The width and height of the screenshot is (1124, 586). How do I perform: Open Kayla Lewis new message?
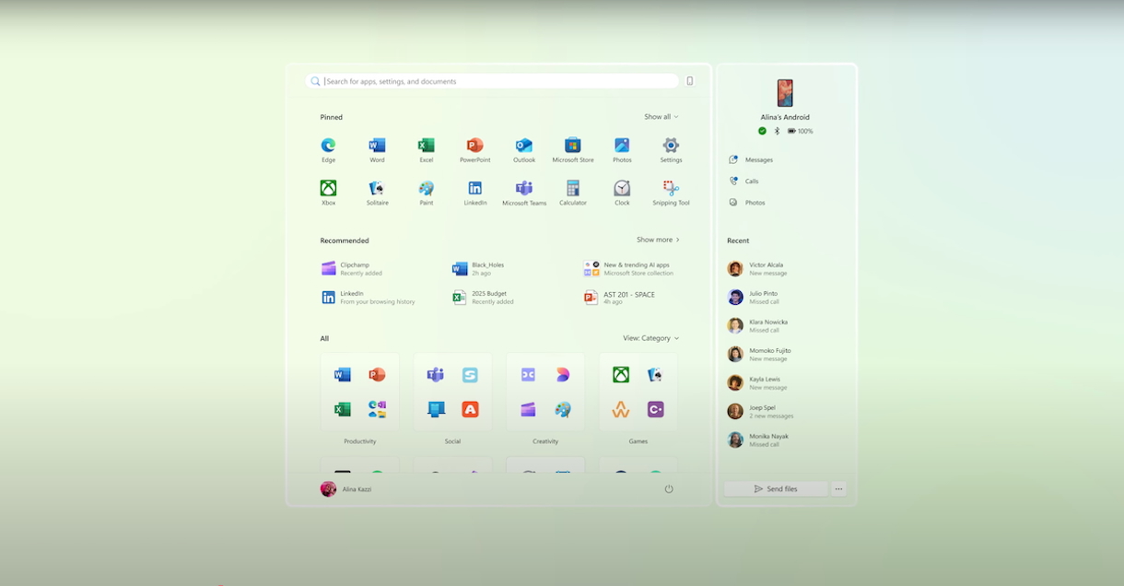[x=756, y=383]
